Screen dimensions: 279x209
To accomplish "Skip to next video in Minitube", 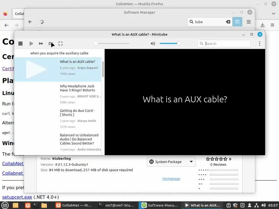I will tap(41, 44).
